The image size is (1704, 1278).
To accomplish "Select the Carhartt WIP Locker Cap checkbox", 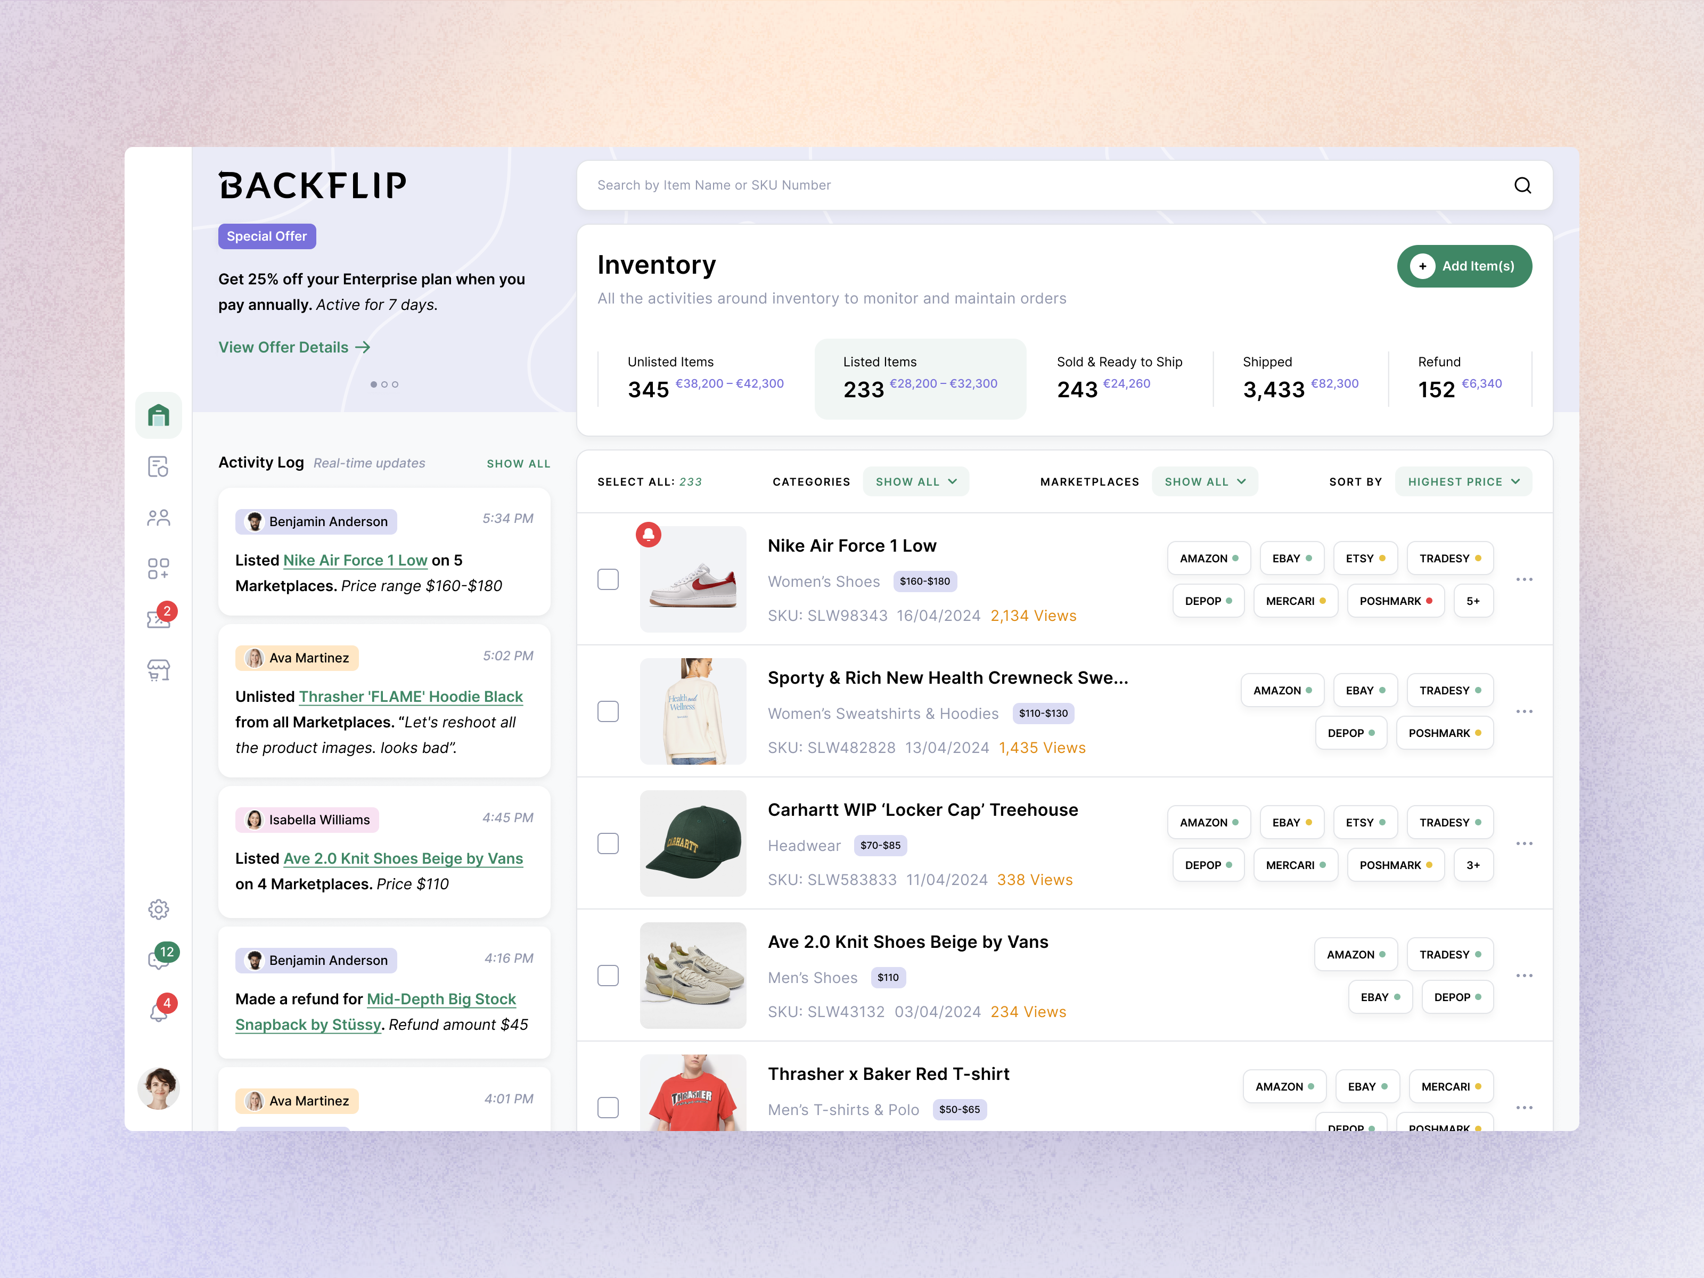I will tap(608, 843).
